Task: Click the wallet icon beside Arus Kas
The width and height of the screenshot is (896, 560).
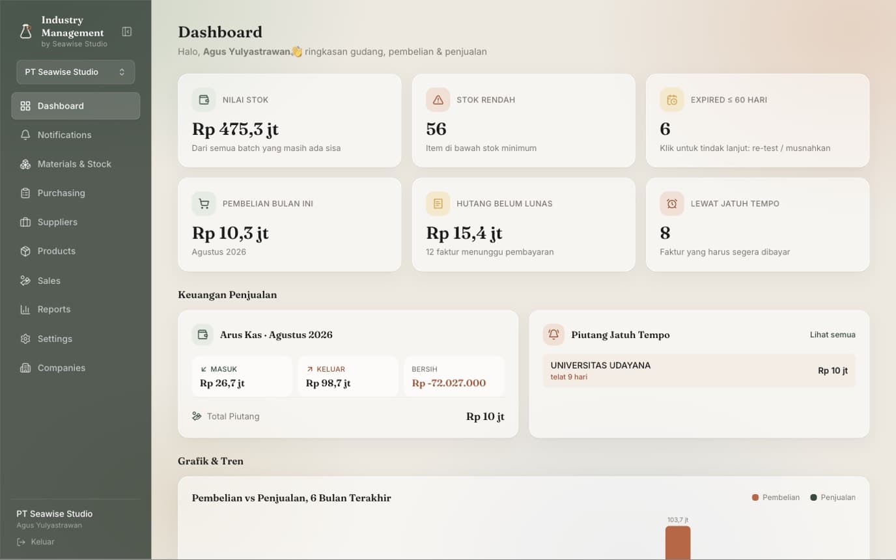Action: click(x=203, y=335)
